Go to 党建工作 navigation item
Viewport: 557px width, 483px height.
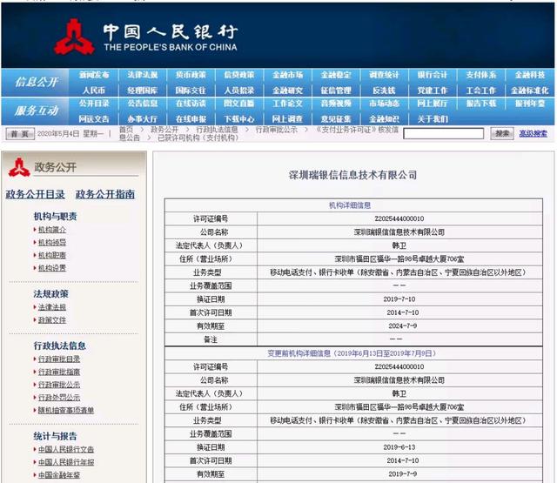click(x=433, y=91)
